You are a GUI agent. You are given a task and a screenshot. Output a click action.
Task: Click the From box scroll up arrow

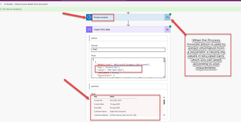(x=164, y=59)
